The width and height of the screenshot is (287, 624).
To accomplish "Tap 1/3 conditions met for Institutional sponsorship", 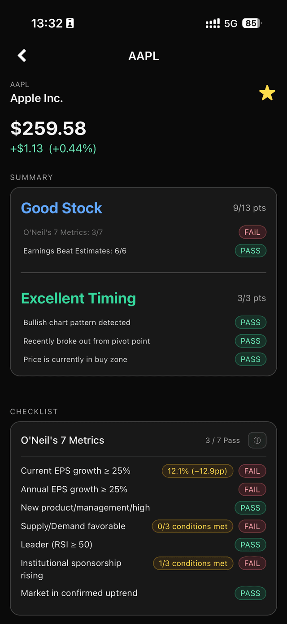I will [193, 563].
